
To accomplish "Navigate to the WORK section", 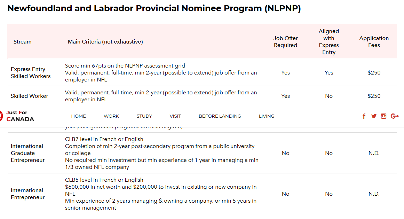I will (111, 116).
